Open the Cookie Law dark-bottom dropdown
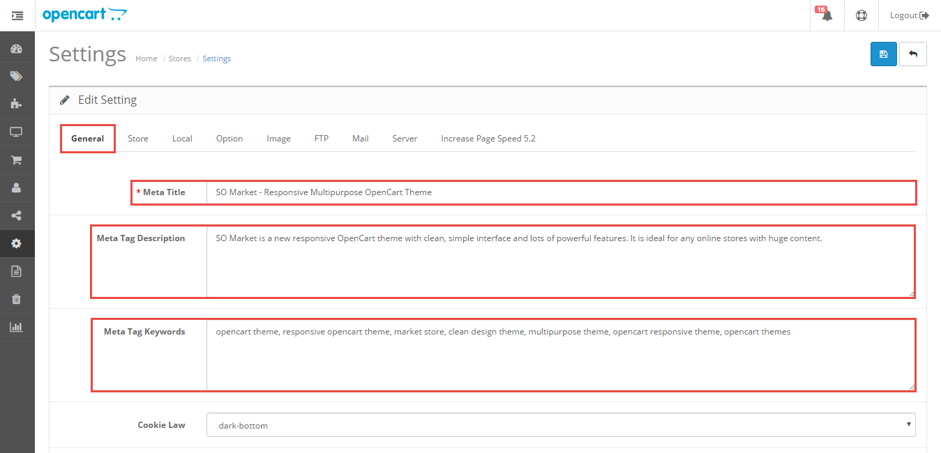The height and width of the screenshot is (453, 941). (x=561, y=425)
